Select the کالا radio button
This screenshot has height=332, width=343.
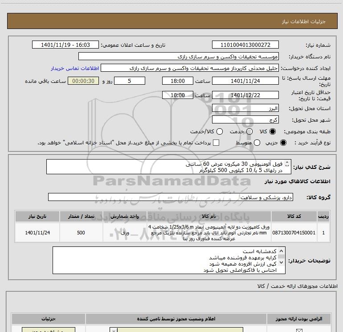click(x=273, y=131)
